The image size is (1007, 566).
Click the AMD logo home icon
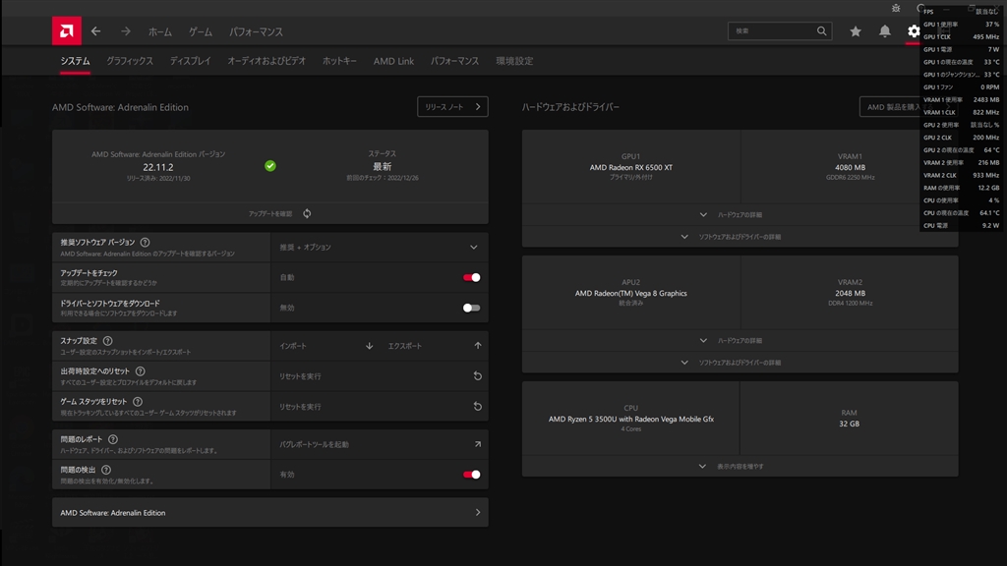[x=67, y=31]
